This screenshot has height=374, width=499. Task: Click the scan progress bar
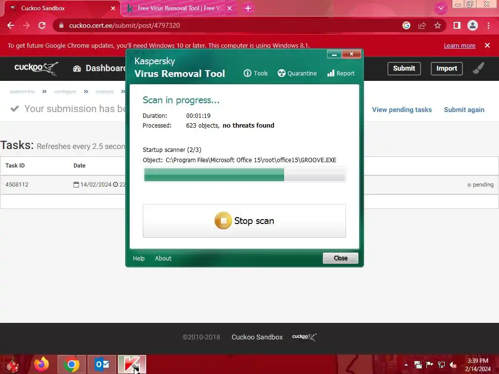[245, 175]
